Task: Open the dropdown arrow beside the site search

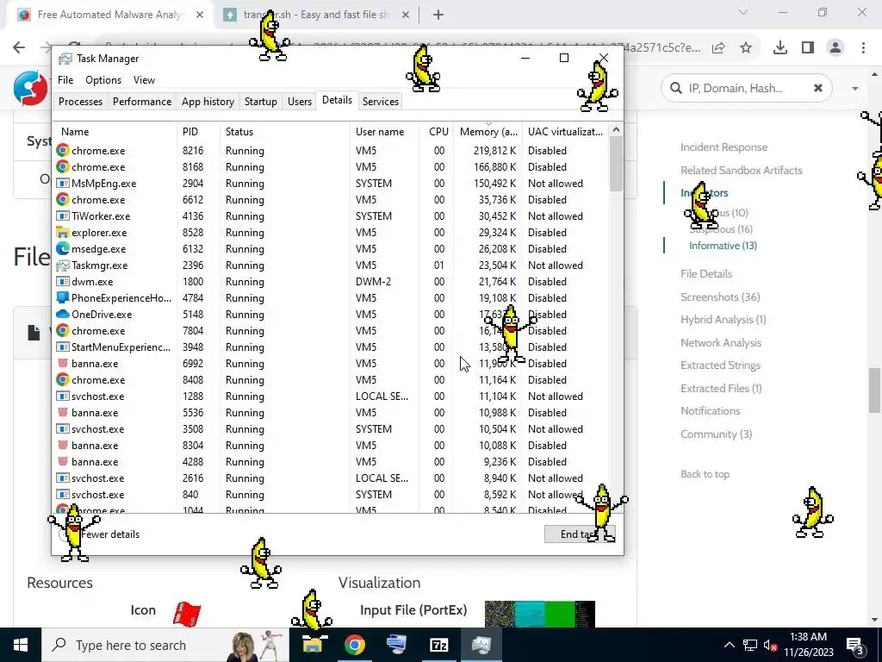Action: [x=855, y=89]
